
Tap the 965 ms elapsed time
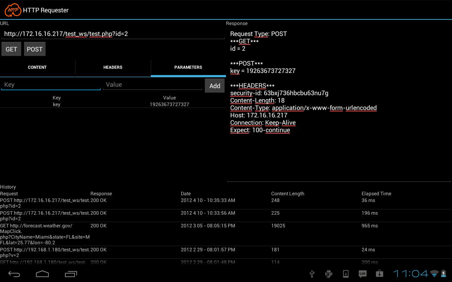tap(370, 226)
